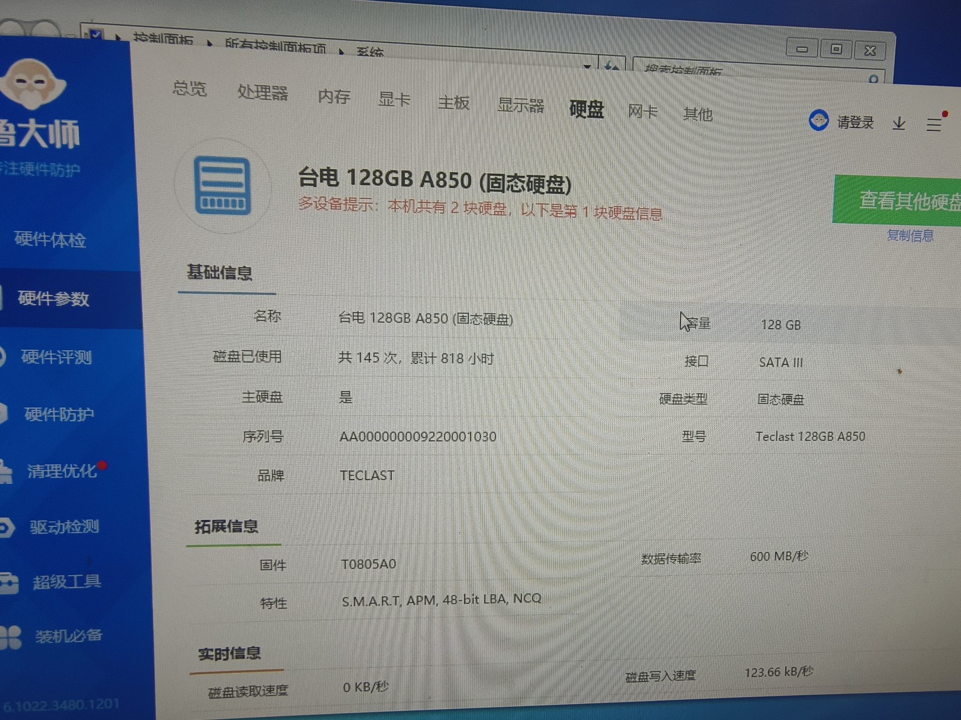Select 硬件参数 in the sidebar
Viewport: 961px width, 720px height.
coord(53,298)
